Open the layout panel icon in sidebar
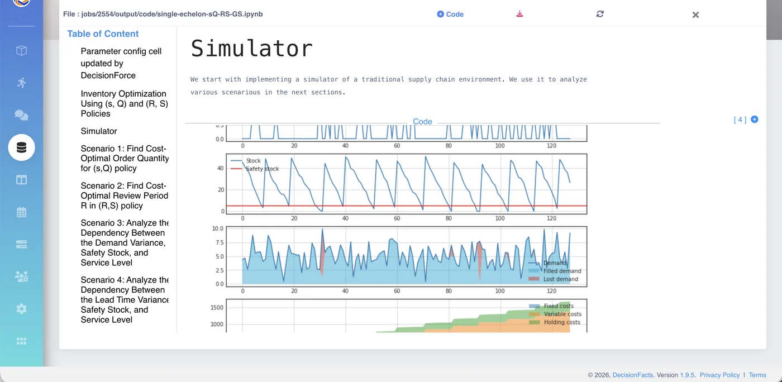Viewport: 782px width, 382px height. (x=21, y=180)
